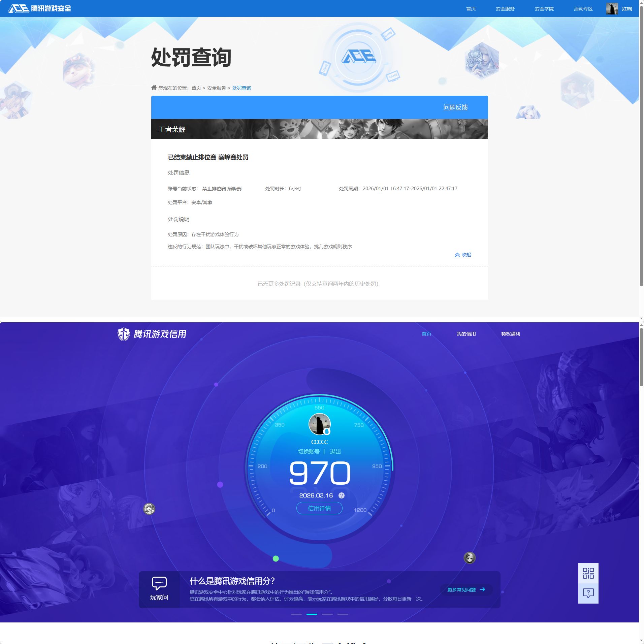
Task: Click 切换账号 to switch account
Action: point(309,452)
